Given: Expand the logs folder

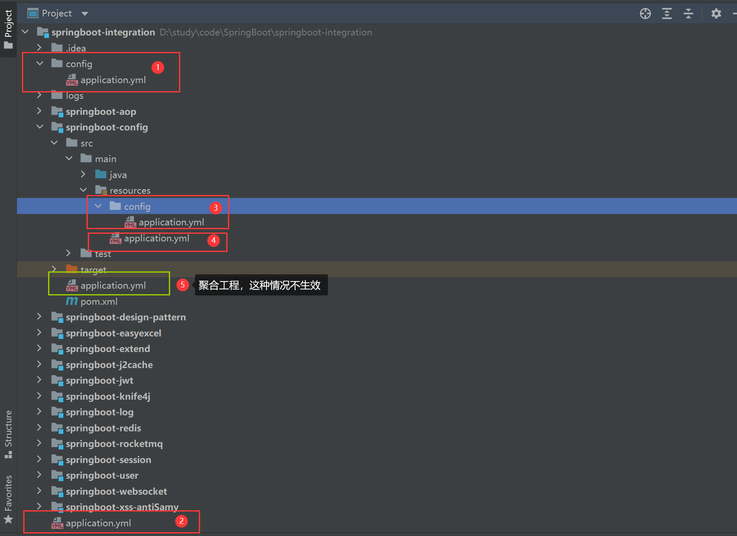Looking at the screenshot, I should tap(39, 95).
